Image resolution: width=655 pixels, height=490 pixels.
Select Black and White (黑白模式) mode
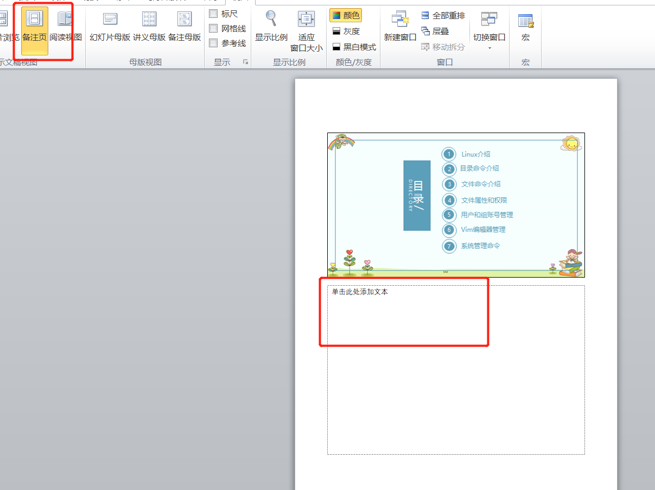(x=354, y=47)
